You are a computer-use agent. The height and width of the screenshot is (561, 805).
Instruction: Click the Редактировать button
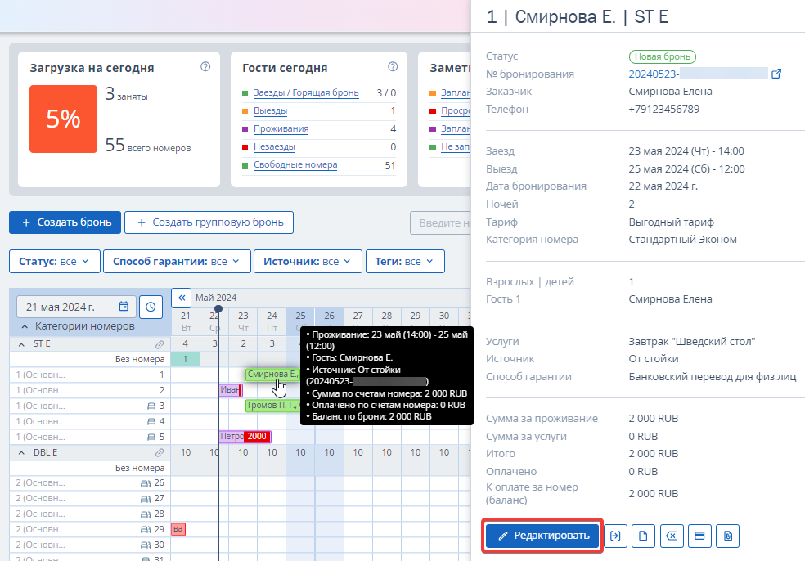[x=542, y=536]
